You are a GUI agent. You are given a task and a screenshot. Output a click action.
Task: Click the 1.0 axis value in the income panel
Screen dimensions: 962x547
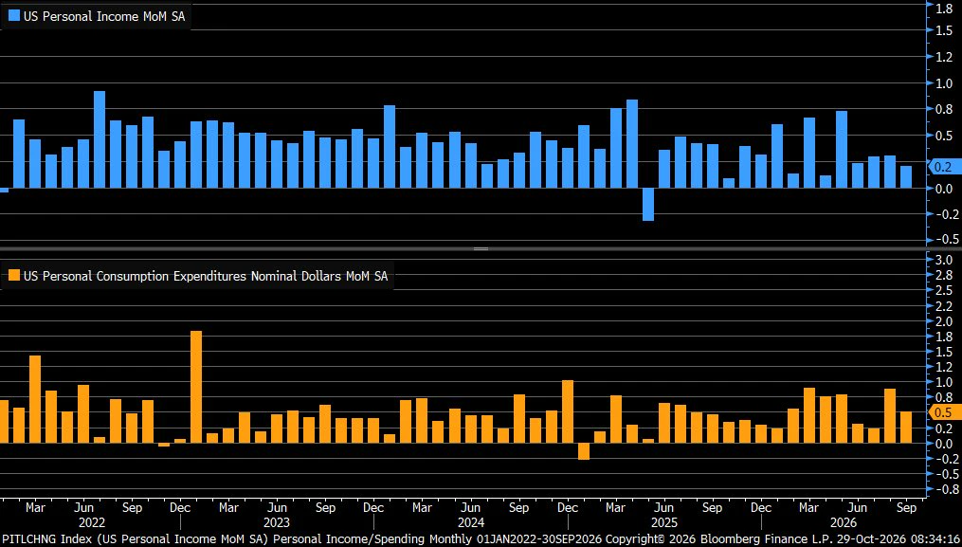coord(944,83)
